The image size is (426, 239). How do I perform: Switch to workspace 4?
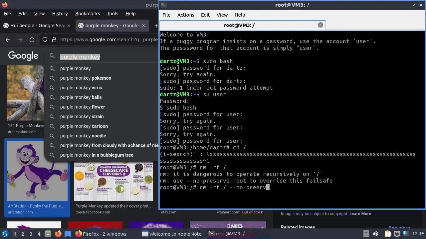(39, 234)
